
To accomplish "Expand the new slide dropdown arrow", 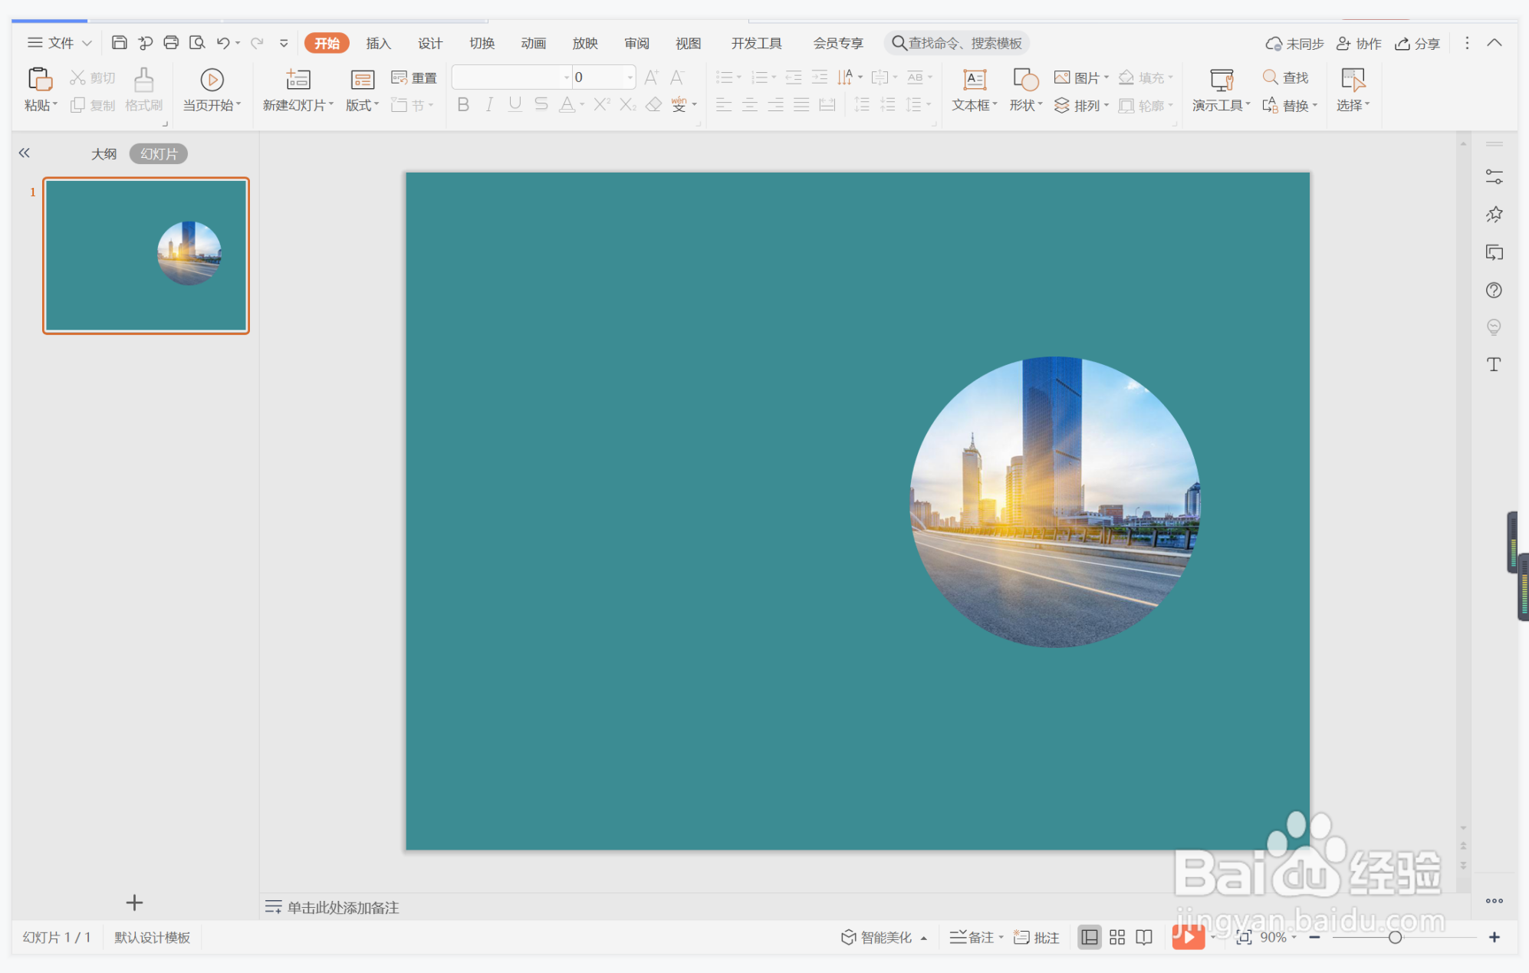I will click(331, 105).
